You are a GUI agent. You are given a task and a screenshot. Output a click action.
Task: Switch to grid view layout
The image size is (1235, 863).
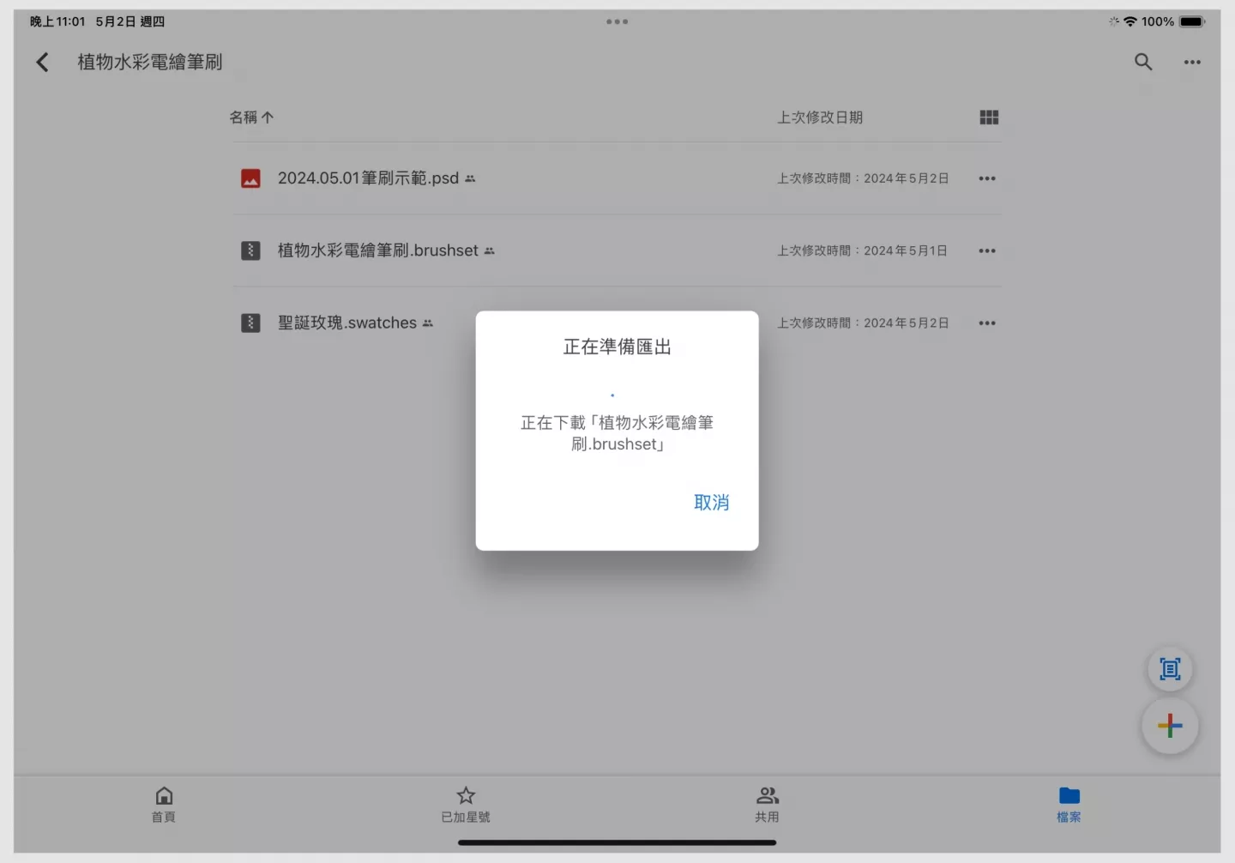(989, 118)
